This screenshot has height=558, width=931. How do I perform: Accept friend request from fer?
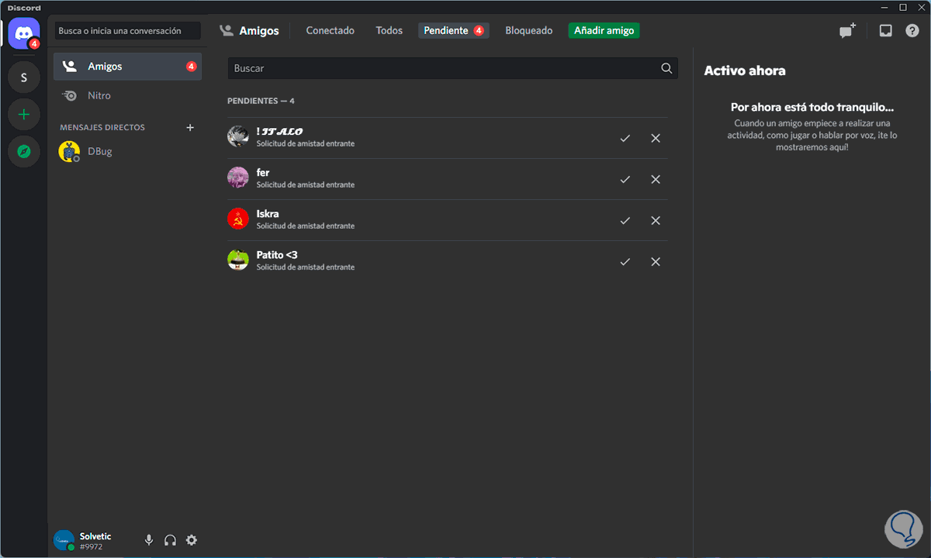click(x=625, y=179)
